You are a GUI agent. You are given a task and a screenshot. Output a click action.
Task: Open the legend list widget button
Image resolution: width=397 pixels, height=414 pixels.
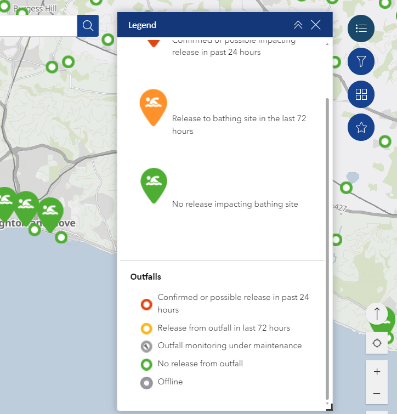[361, 29]
